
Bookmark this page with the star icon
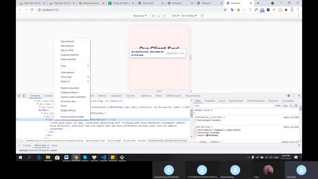[225, 10]
